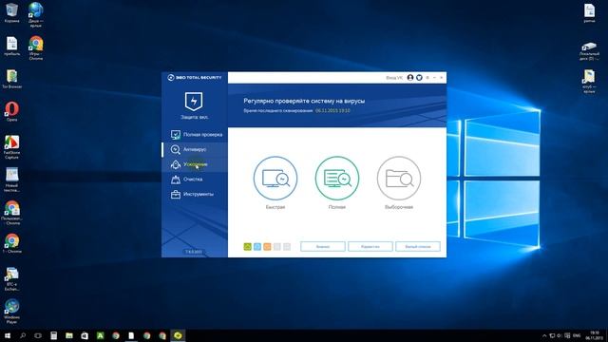Screen dimensions: 608x342
Task: Open the user account icon
Action: point(410,78)
